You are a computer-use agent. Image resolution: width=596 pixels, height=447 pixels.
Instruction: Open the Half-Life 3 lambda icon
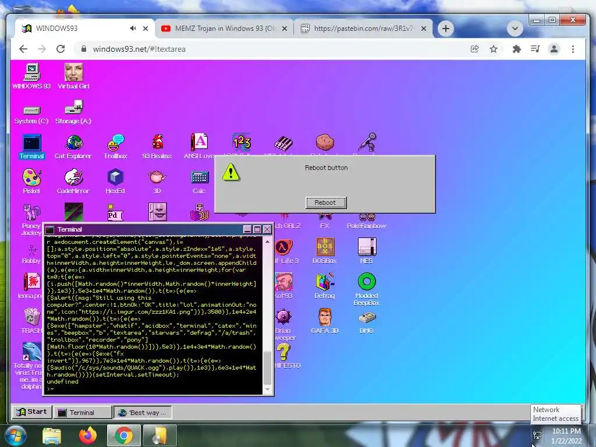[284, 251]
